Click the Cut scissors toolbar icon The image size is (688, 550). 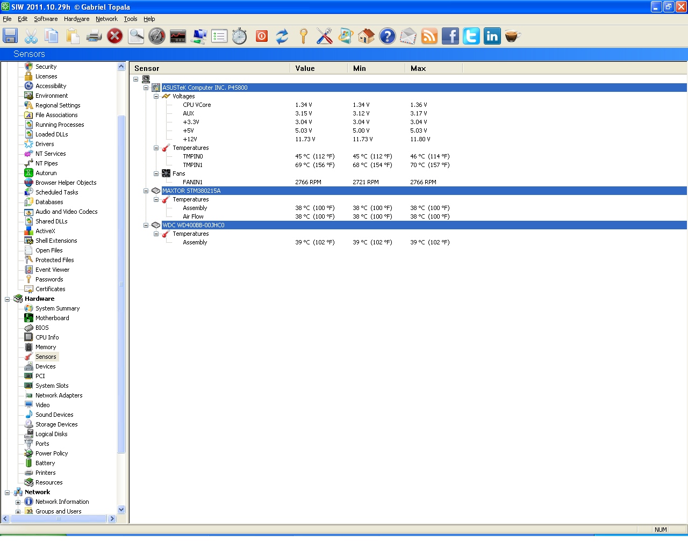point(31,36)
